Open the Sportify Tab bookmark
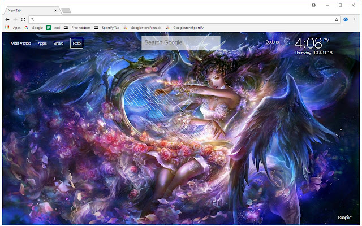Screen dimensions: 362x226 click(x=107, y=28)
